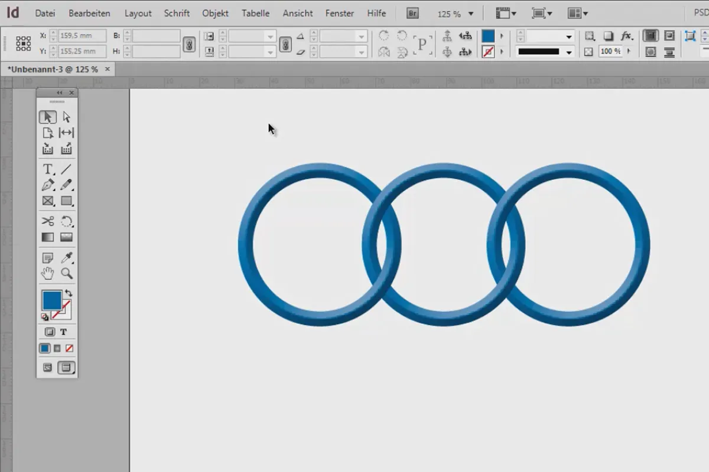Toggle the width and height proportions chain link
This screenshot has height=472, width=709.
coord(189,44)
